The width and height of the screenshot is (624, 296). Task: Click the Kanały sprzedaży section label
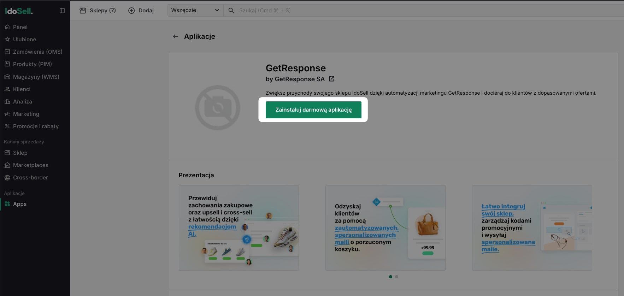point(24,142)
